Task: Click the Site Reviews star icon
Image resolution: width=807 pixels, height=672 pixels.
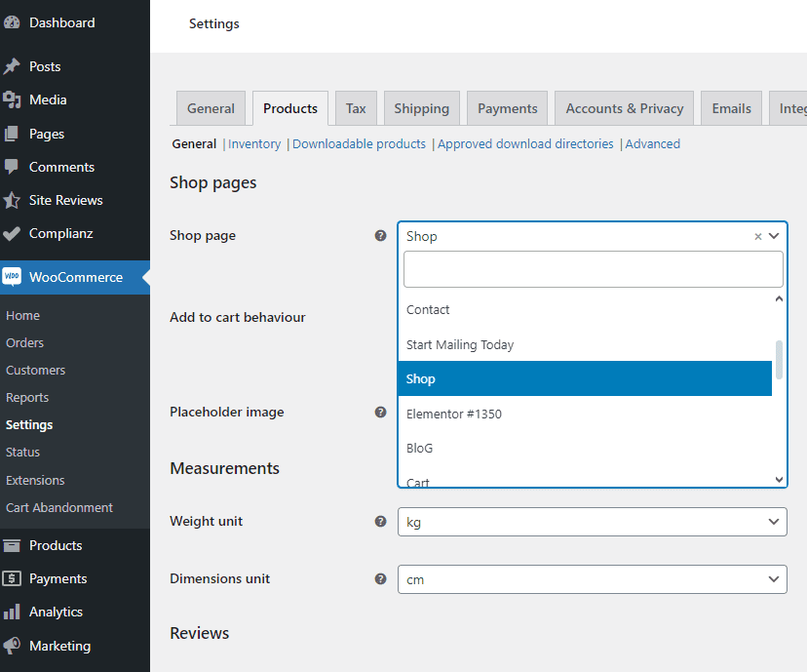Action: (x=12, y=200)
